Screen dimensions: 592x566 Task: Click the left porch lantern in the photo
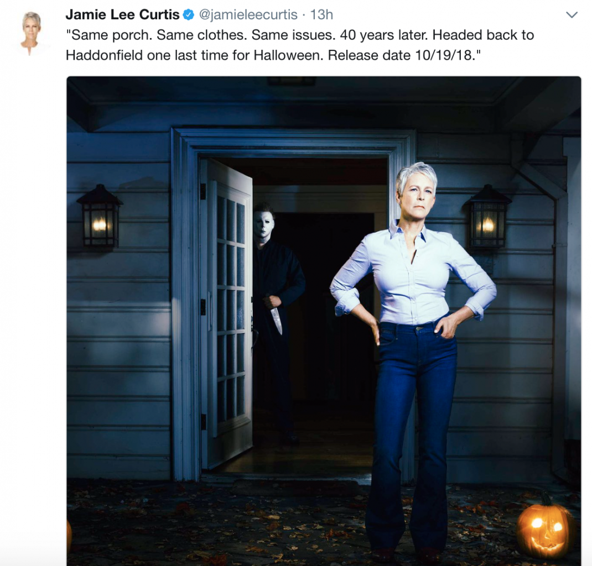100,217
